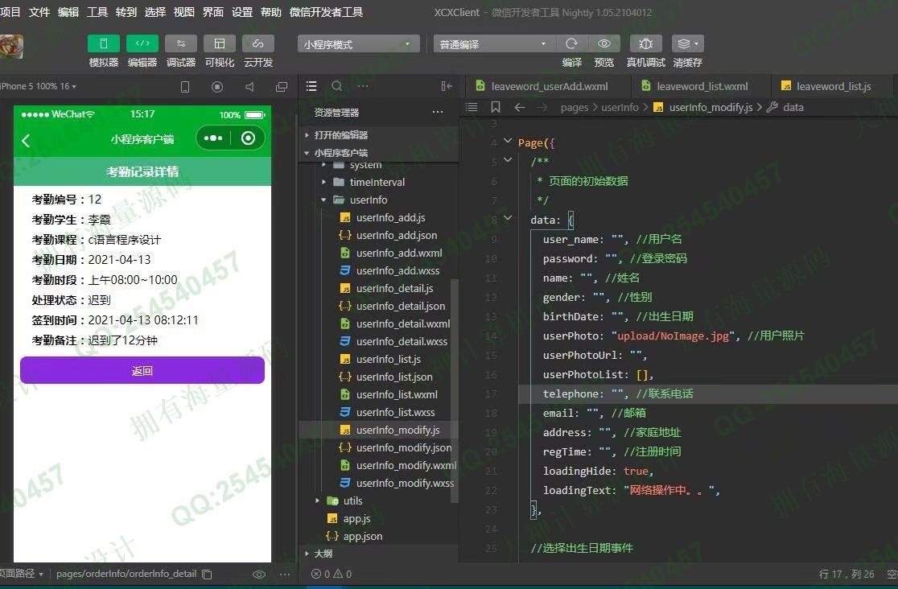The width and height of the screenshot is (898, 589).
Task: Click the editor outline list icon
Action: (x=472, y=107)
